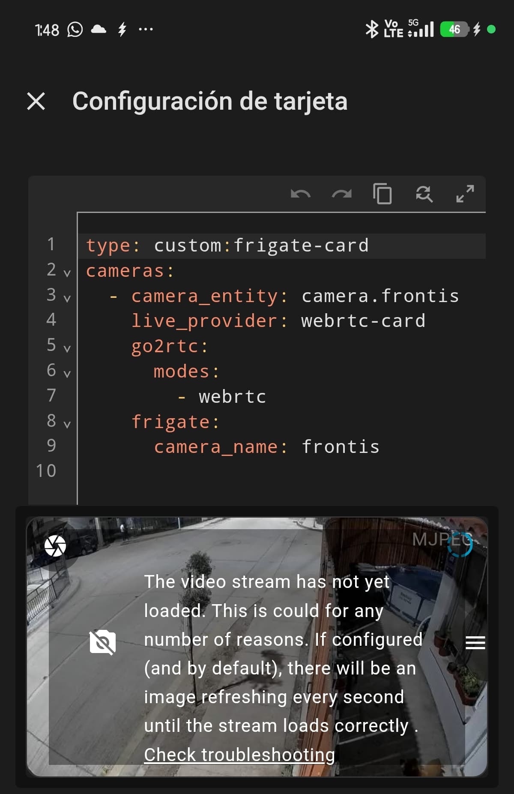Click the 'Configuración de tarjeta' title
The image size is (514, 794).
pos(210,102)
